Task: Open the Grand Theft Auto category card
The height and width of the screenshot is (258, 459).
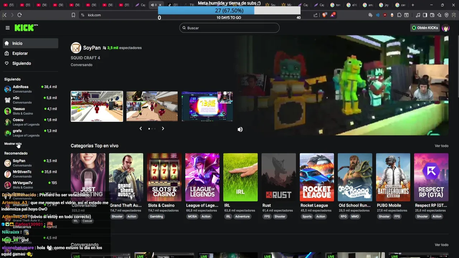Action: (126, 177)
